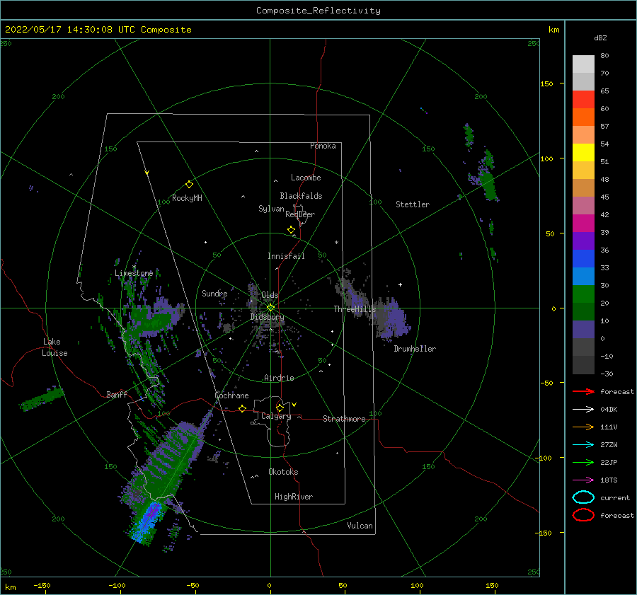Click the red forecast arrow legend icon
Screen dimensions: 637x595
point(583,391)
